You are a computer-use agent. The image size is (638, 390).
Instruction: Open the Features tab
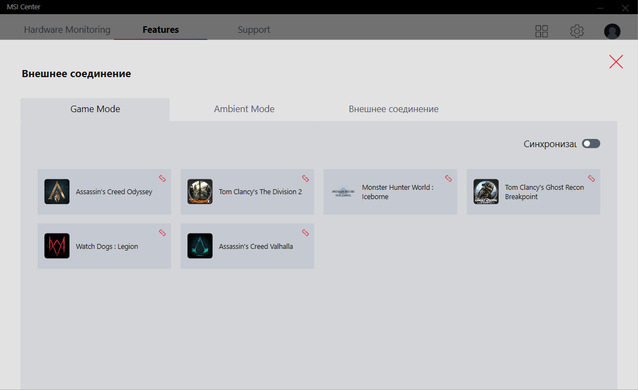(161, 30)
